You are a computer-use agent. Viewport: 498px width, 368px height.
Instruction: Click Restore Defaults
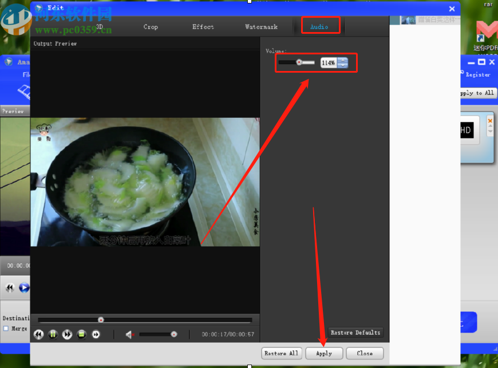[x=355, y=332]
